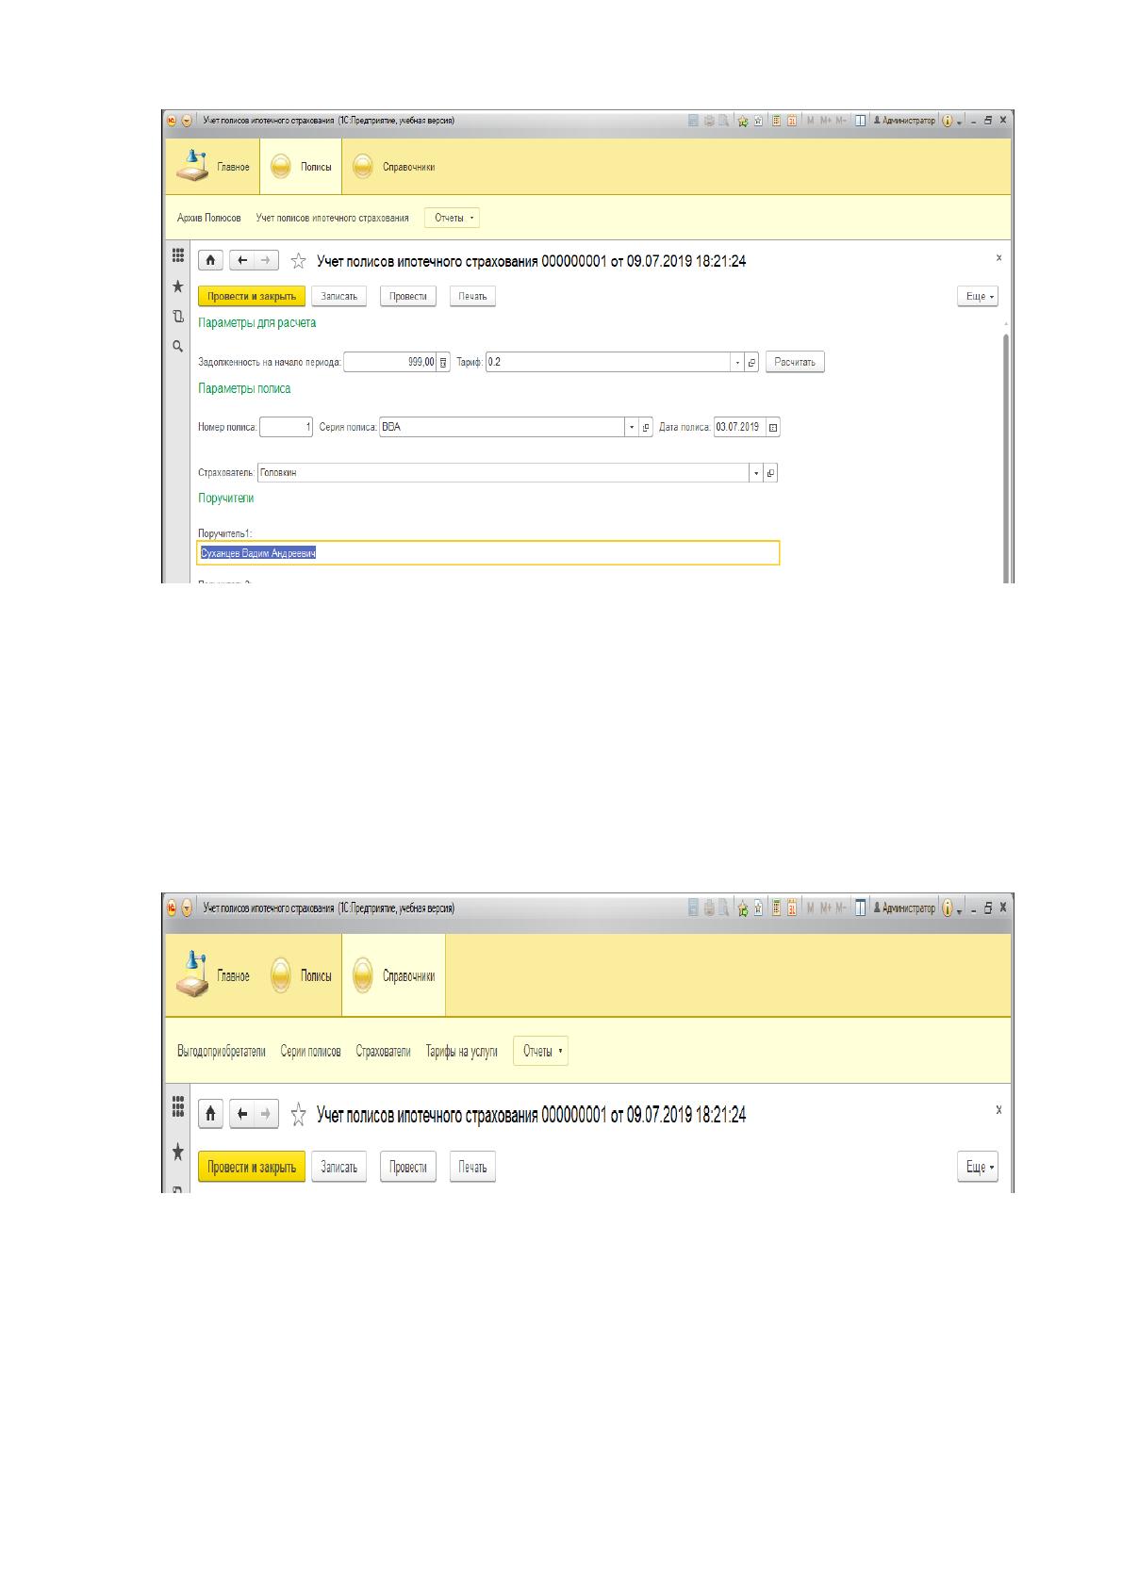Add upper document to favorites with star
Viewport: 1122px width, 1587px height.
[x=298, y=261]
